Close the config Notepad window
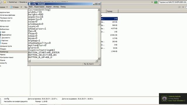This screenshot has height=105, width=187. (x=99, y=4)
